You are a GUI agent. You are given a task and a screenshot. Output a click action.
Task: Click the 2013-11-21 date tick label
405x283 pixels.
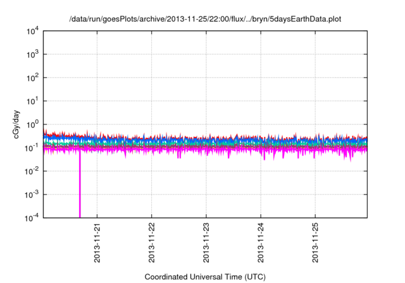[x=97, y=243]
